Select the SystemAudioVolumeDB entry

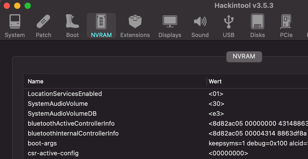[x=62, y=114]
